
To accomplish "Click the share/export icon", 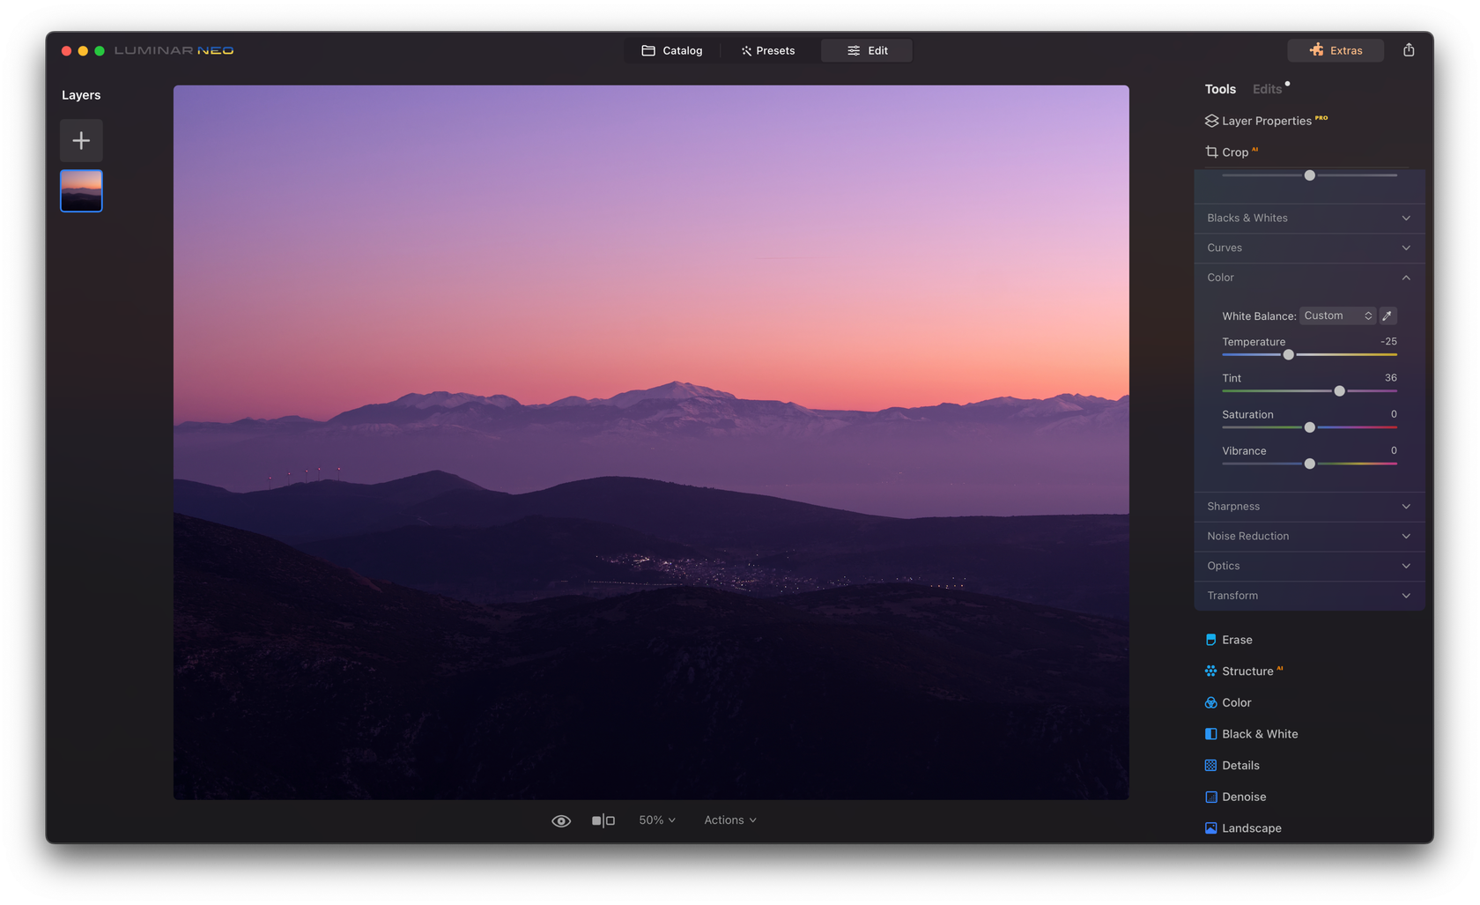I will point(1409,50).
